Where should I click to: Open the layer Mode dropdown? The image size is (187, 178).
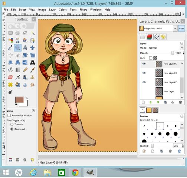coord(182,48)
